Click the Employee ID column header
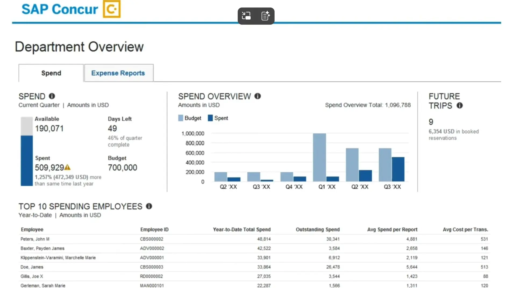 [154, 230]
